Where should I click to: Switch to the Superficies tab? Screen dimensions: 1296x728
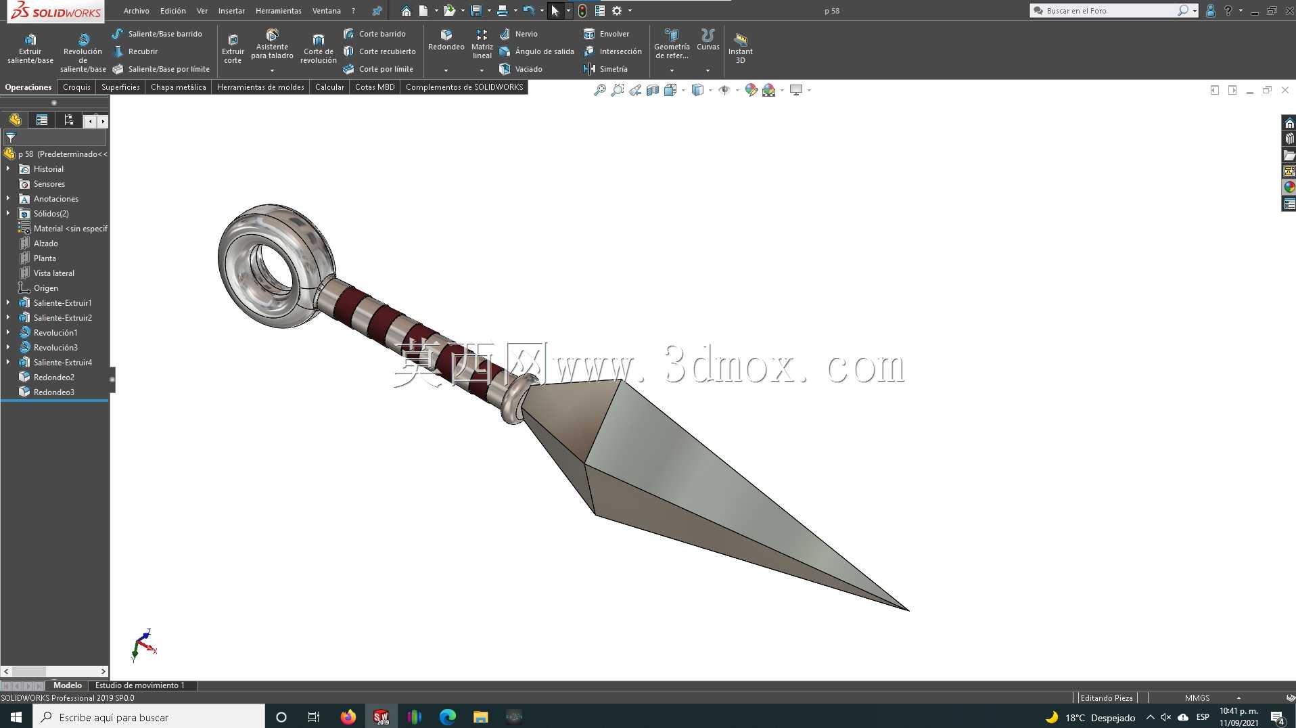[120, 87]
